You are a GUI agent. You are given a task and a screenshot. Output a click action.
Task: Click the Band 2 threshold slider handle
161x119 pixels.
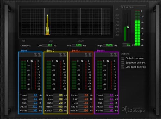click(x=57, y=61)
